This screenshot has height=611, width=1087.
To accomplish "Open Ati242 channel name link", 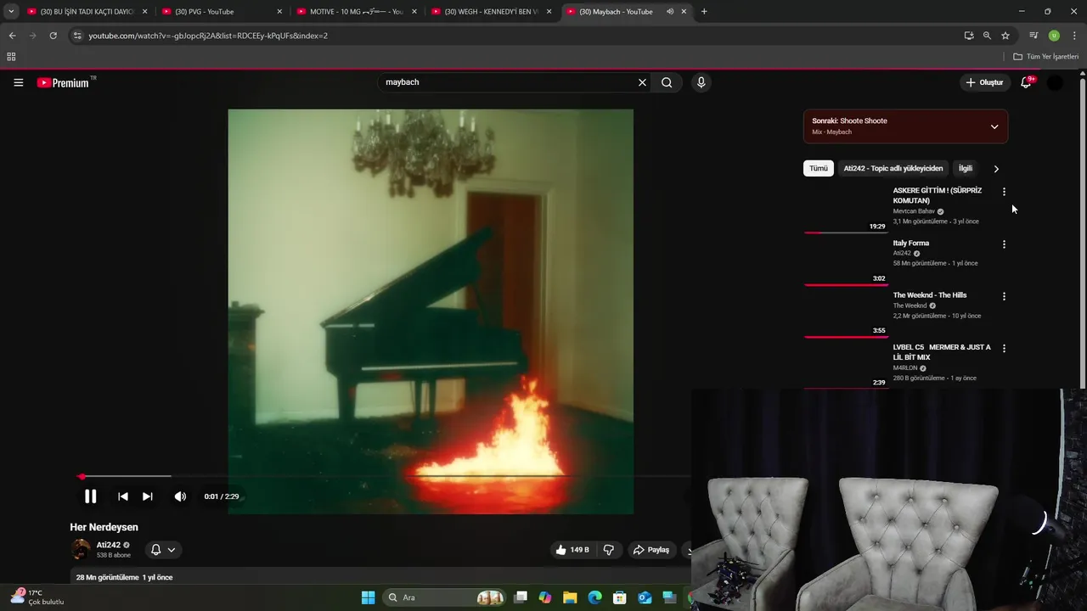I will [108, 545].
